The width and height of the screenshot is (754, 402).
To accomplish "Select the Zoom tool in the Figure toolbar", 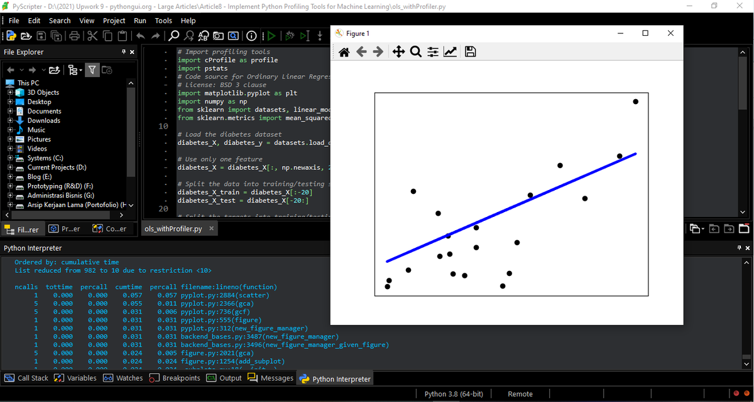I will [416, 51].
